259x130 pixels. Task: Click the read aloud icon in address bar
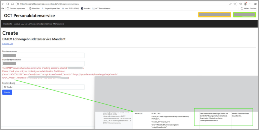point(230,4)
